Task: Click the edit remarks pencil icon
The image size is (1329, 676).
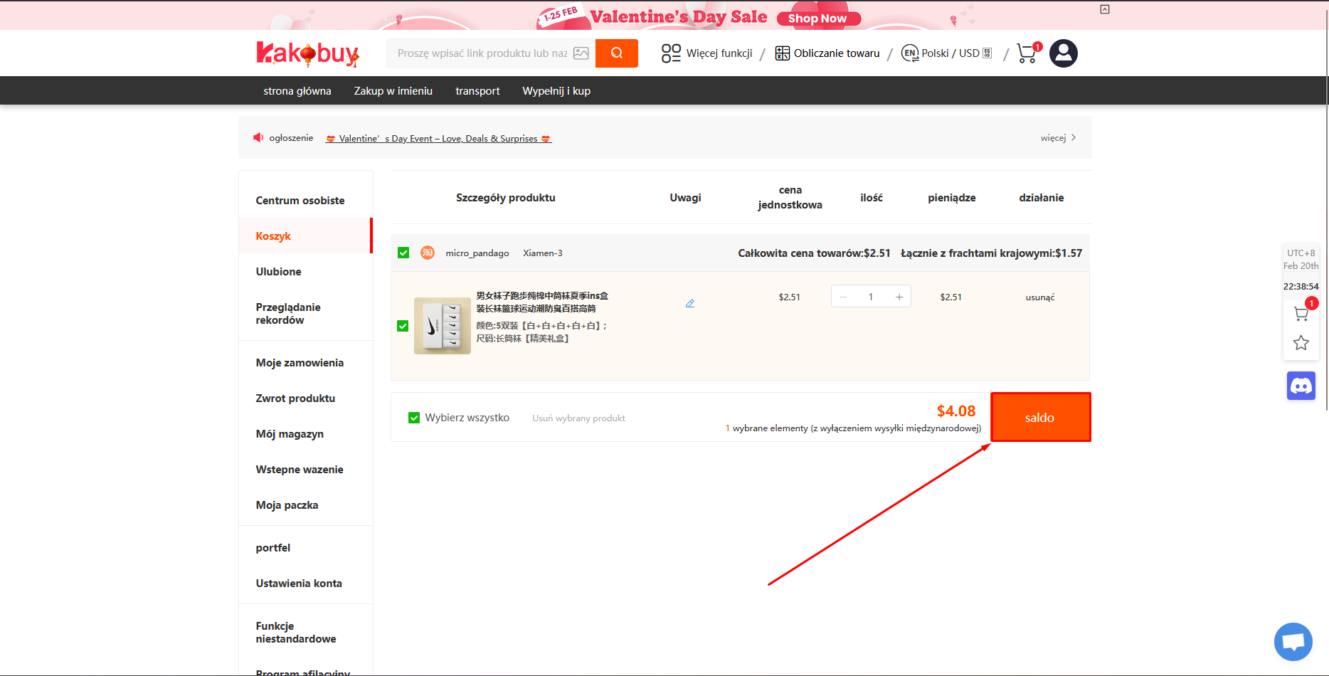Action: 689,303
